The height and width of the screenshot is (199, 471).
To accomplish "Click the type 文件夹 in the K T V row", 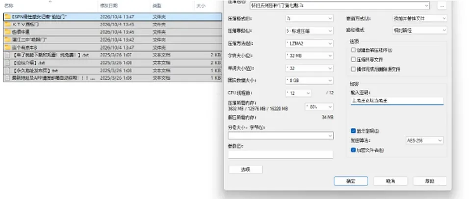I will pyautogui.click(x=159, y=25).
